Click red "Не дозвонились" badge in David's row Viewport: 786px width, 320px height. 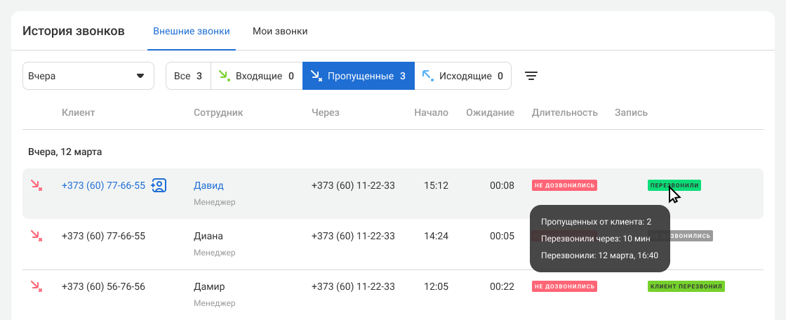pyautogui.click(x=564, y=186)
